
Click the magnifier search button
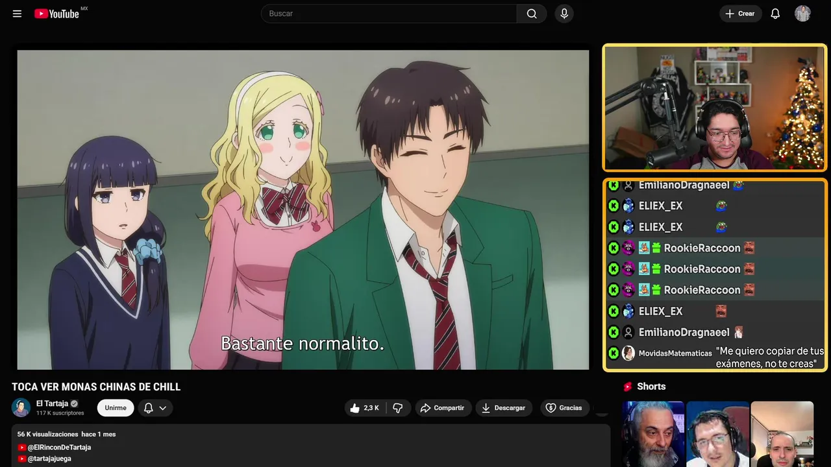tap(532, 14)
